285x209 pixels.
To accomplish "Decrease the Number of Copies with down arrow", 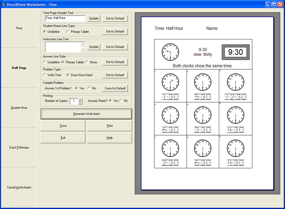I will [80, 103].
